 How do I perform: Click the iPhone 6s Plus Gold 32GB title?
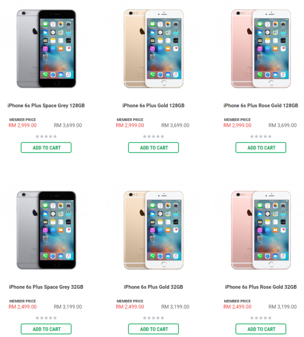tap(154, 287)
